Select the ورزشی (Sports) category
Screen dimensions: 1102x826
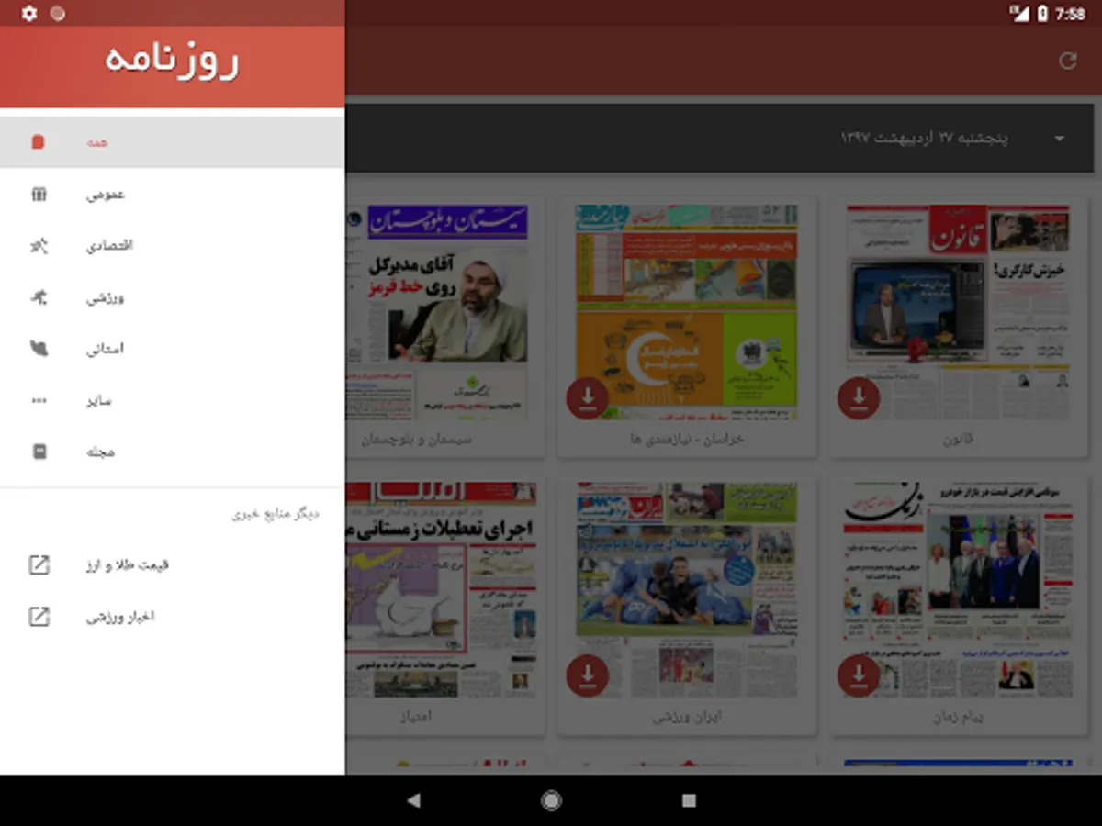[x=173, y=297]
